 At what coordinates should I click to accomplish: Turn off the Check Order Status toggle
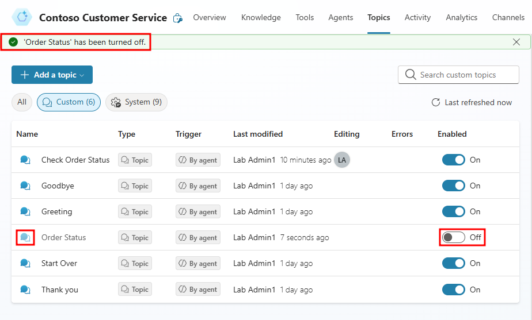click(453, 160)
